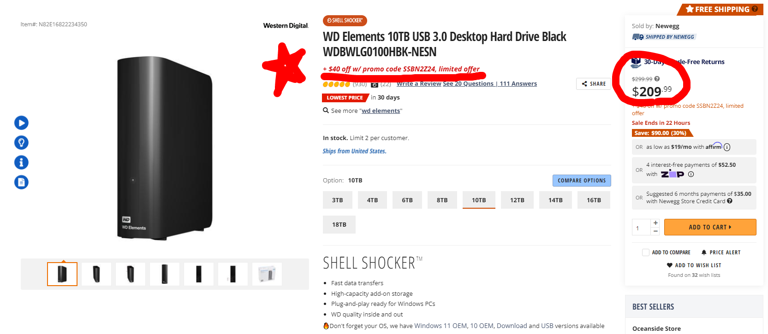Share this product via Share button
Viewport: 768px width, 334px height.
594,84
